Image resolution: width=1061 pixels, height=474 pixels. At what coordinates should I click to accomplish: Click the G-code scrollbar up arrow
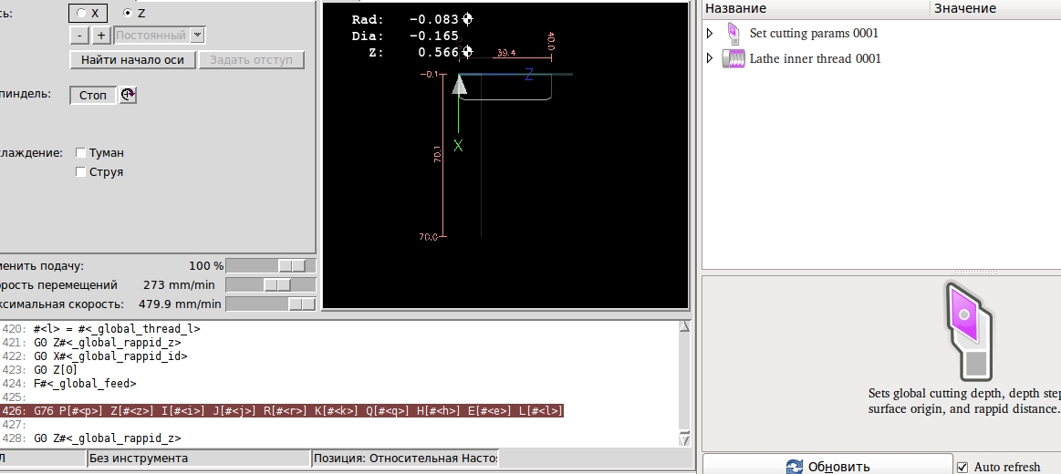684,327
